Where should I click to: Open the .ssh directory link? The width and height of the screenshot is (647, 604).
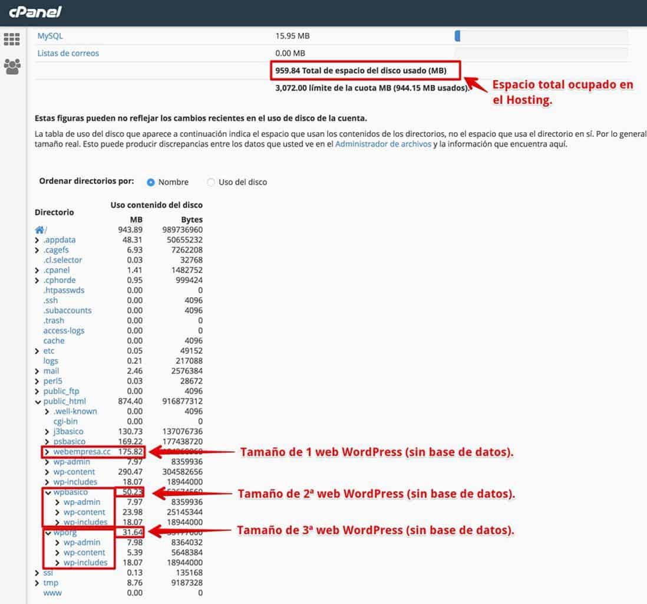pyautogui.click(x=50, y=300)
